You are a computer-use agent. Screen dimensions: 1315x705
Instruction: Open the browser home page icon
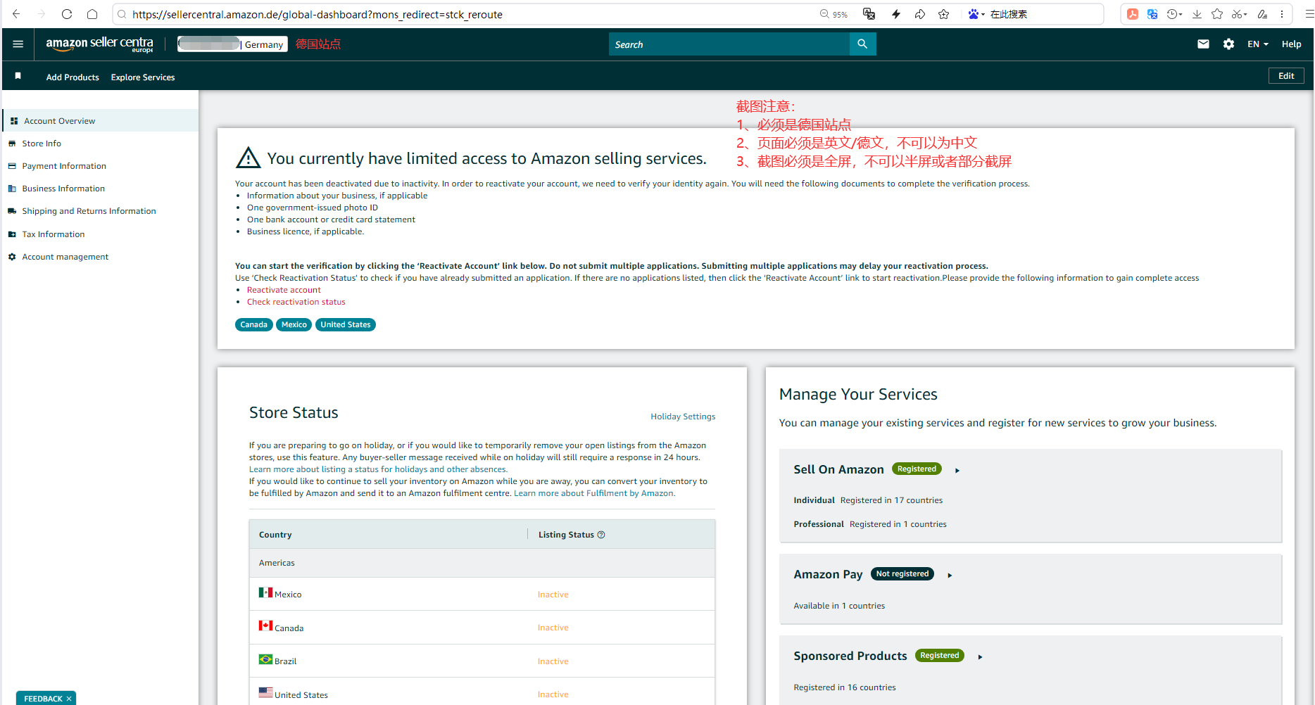point(92,14)
